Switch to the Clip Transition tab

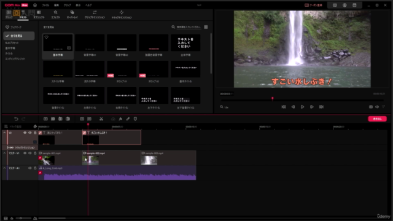(95, 14)
